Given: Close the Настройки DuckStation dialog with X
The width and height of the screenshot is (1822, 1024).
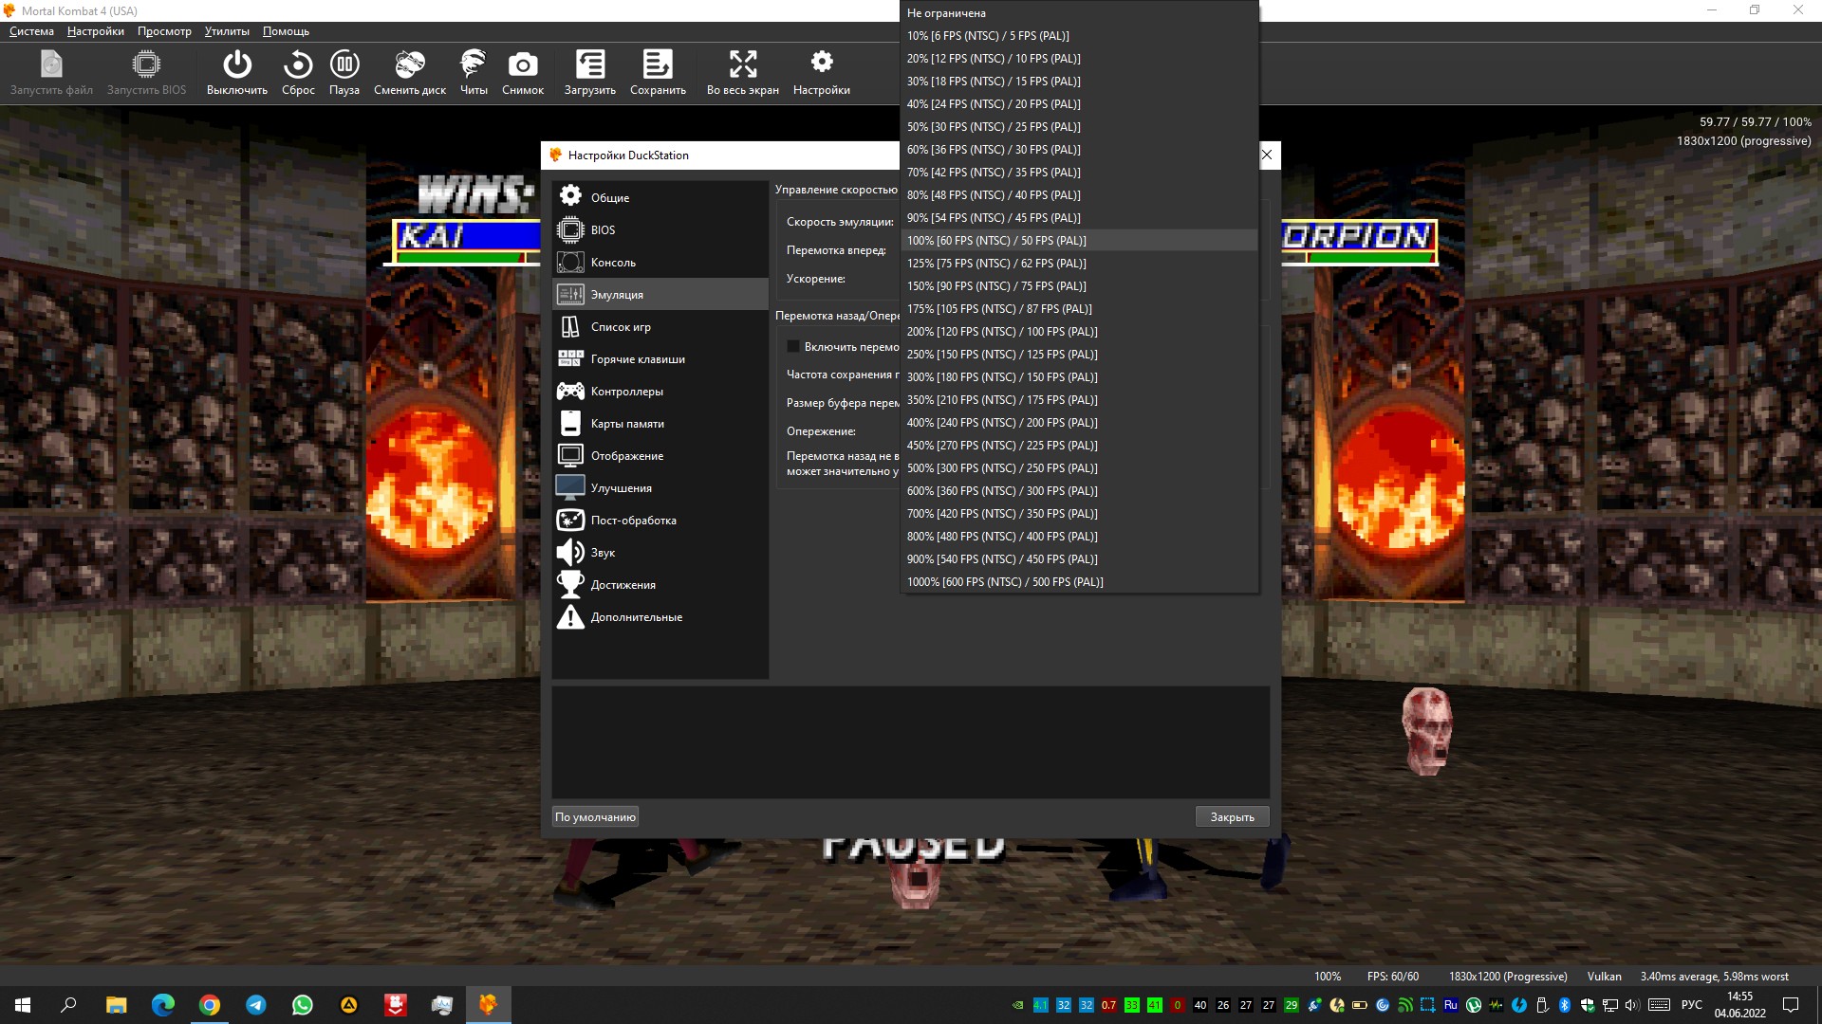Looking at the screenshot, I should pos(1267,155).
